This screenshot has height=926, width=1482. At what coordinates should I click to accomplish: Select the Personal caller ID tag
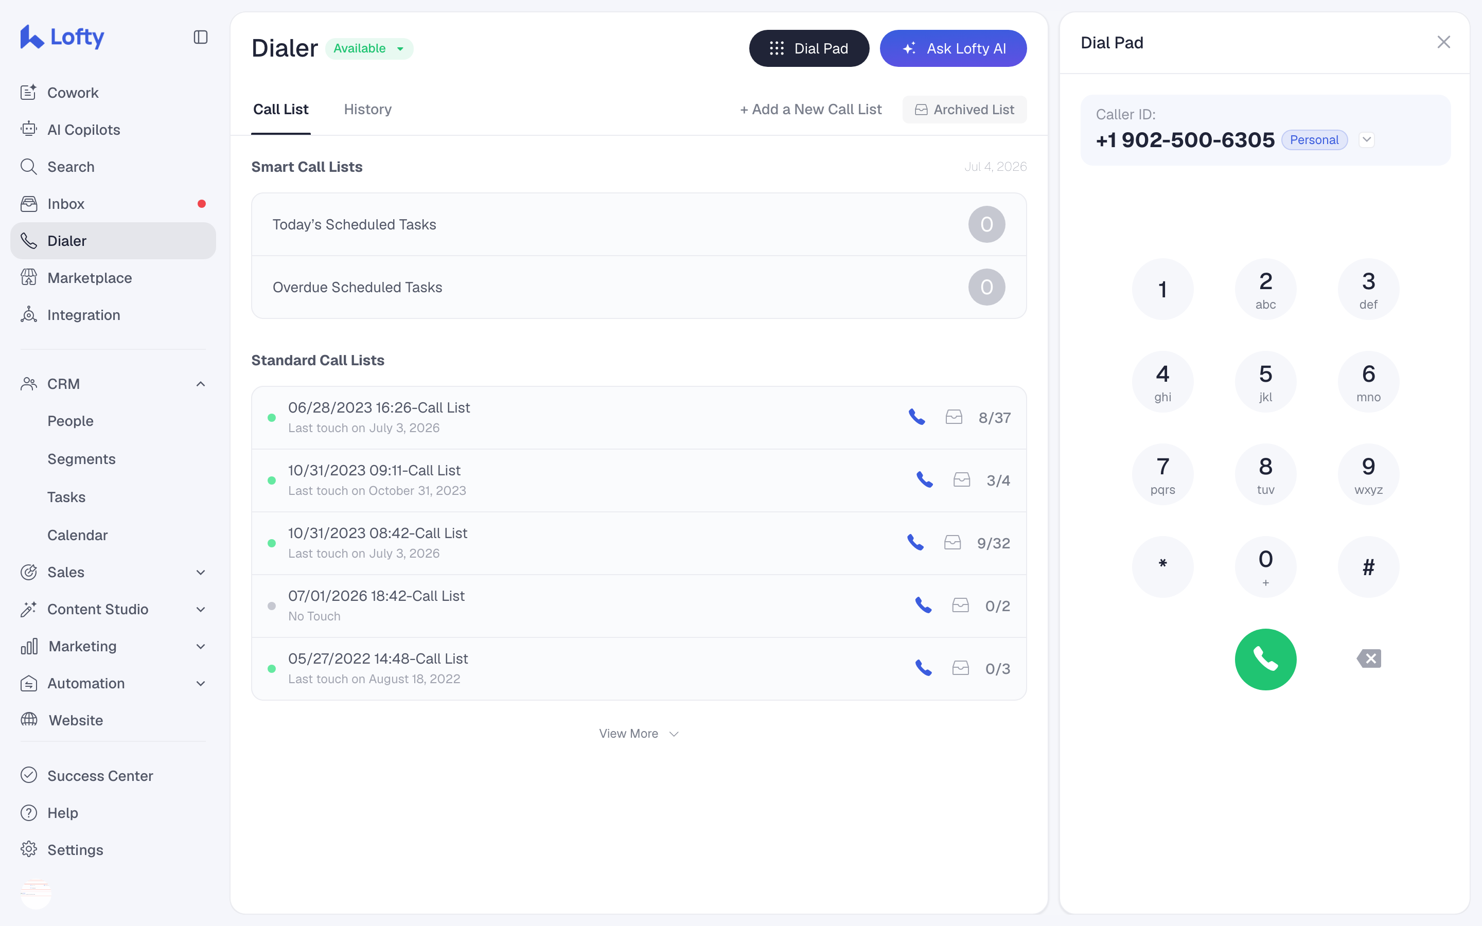tap(1314, 139)
